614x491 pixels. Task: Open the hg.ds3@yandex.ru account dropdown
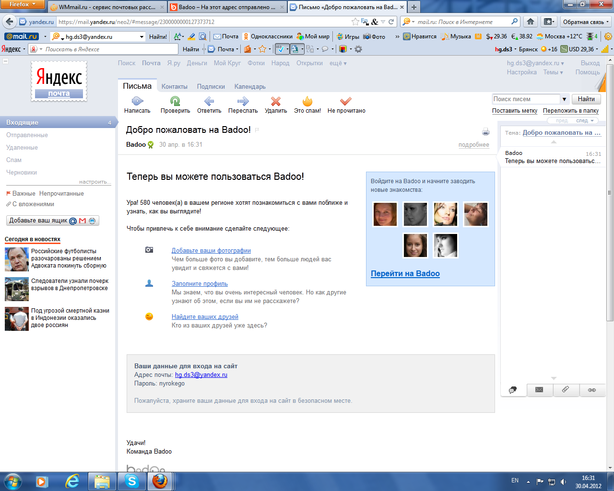click(535, 63)
